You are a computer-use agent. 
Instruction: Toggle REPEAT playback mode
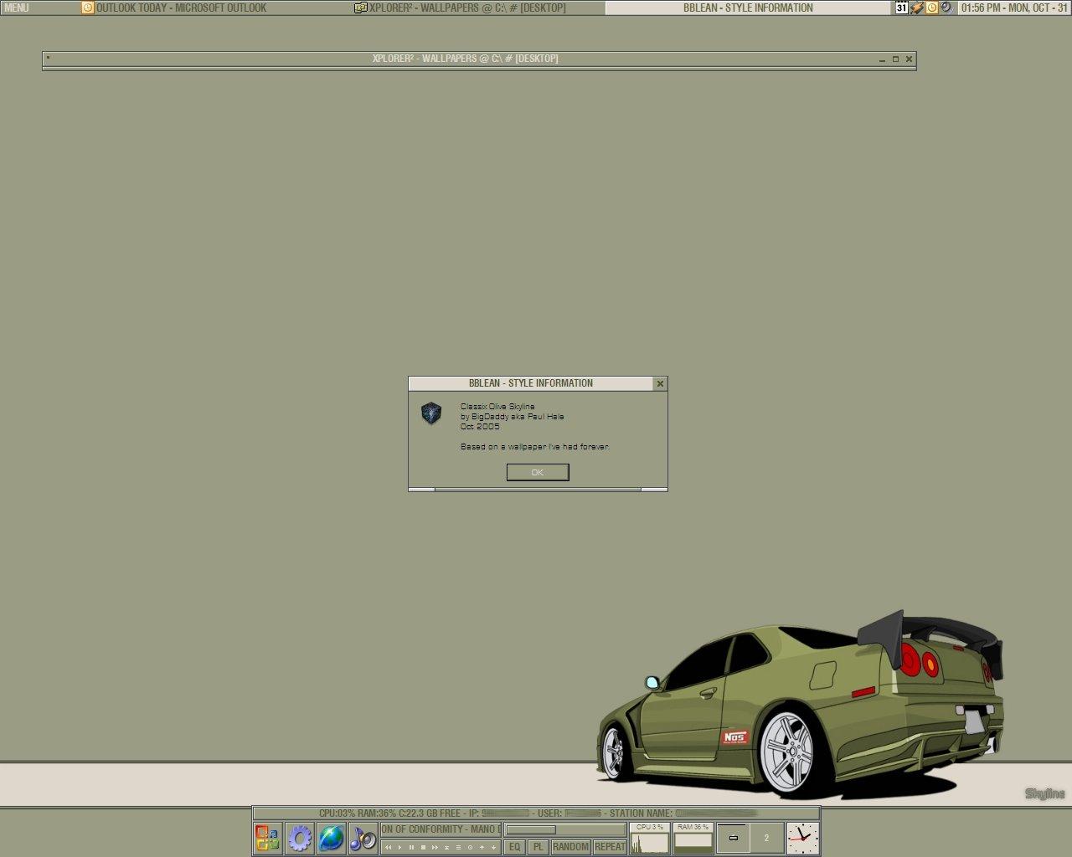[610, 847]
